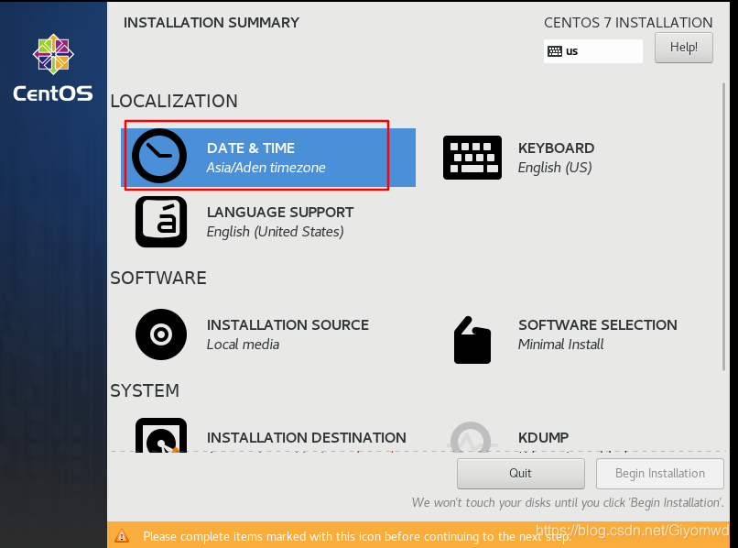Click the Minimal Install text

pyautogui.click(x=560, y=345)
